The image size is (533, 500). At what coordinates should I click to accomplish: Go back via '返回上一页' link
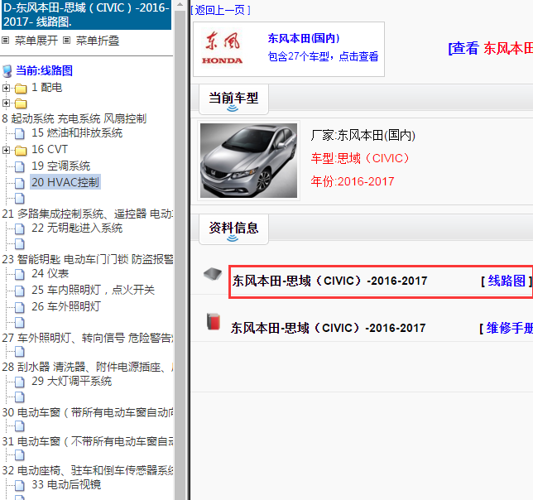pyautogui.click(x=220, y=10)
